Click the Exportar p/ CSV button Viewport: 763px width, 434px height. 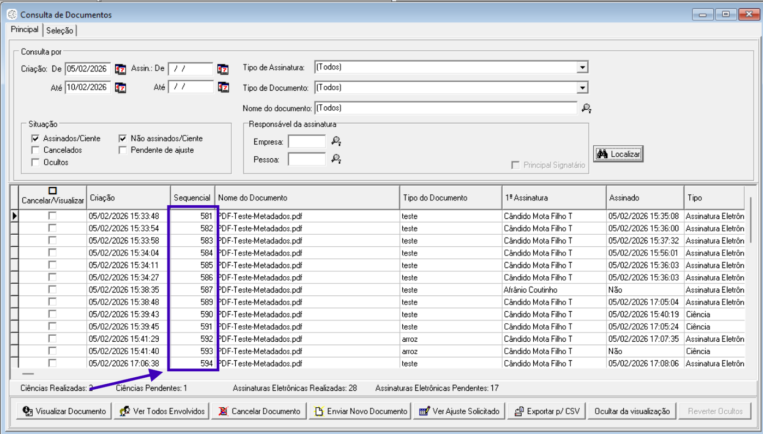pyautogui.click(x=547, y=411)
